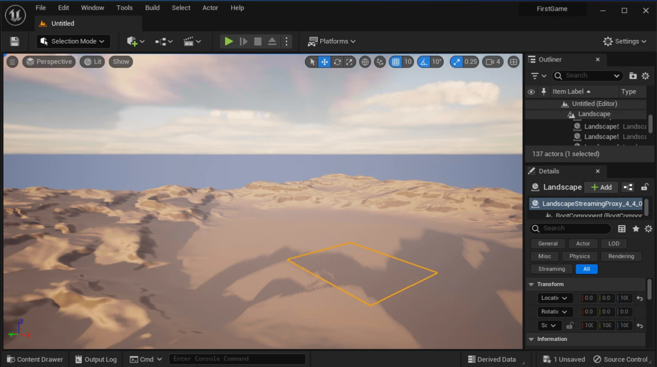657x367 pixels.
Task: Open the Platforms dropdown
Action: point(332,41)
